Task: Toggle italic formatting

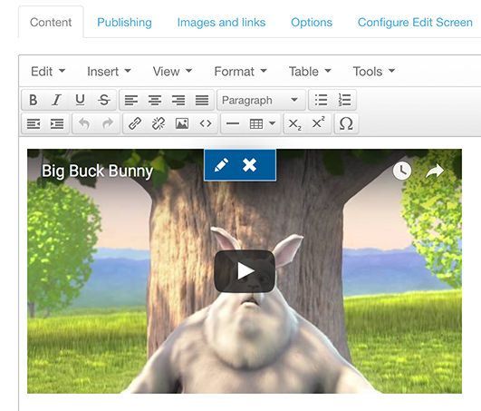Action: point(56,100)
